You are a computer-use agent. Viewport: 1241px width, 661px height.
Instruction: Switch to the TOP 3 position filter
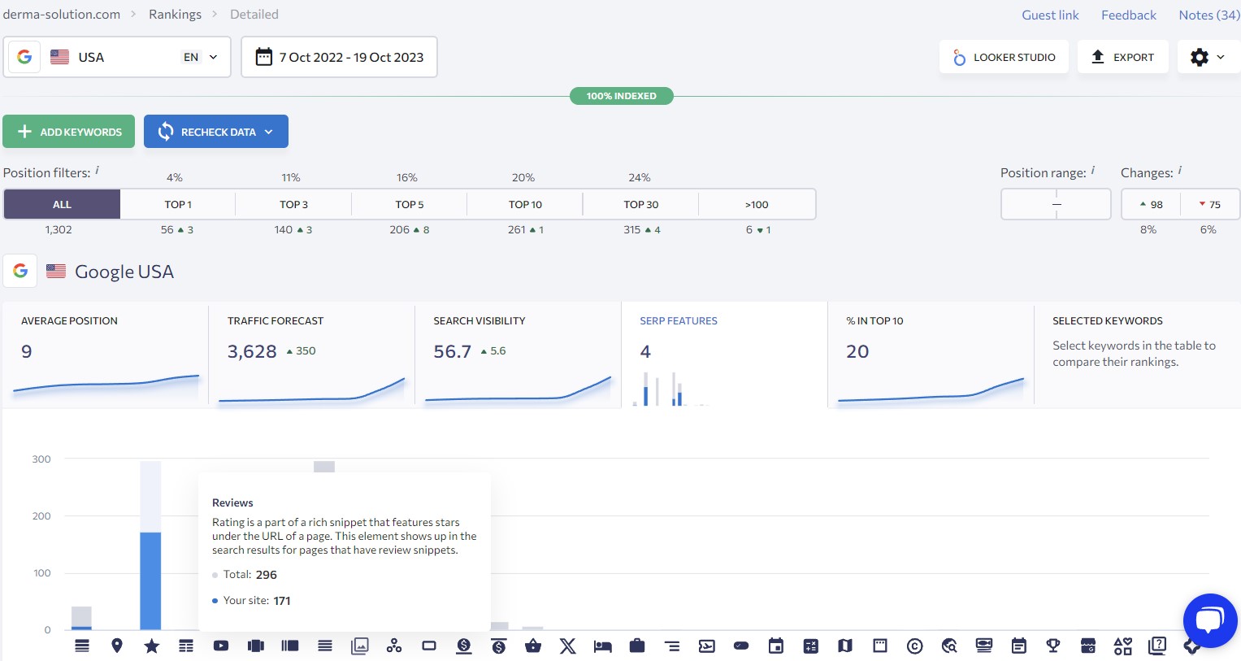pos(293,204)
